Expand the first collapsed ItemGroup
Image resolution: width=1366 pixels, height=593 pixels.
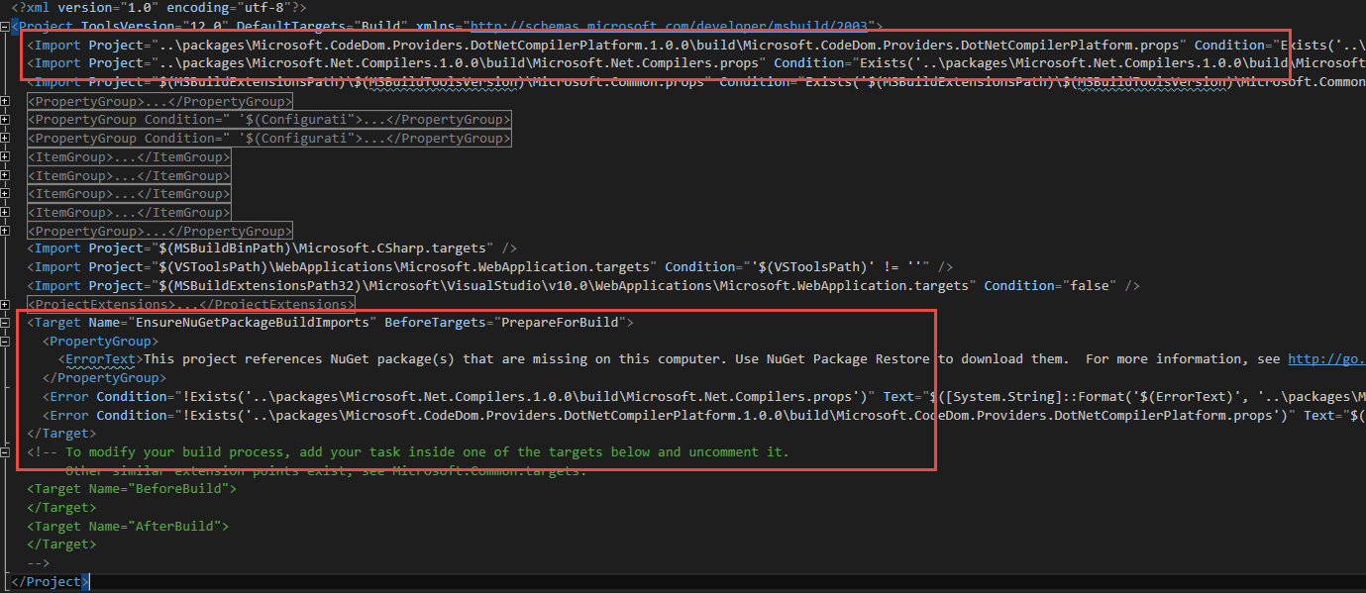tap(6, 157)
